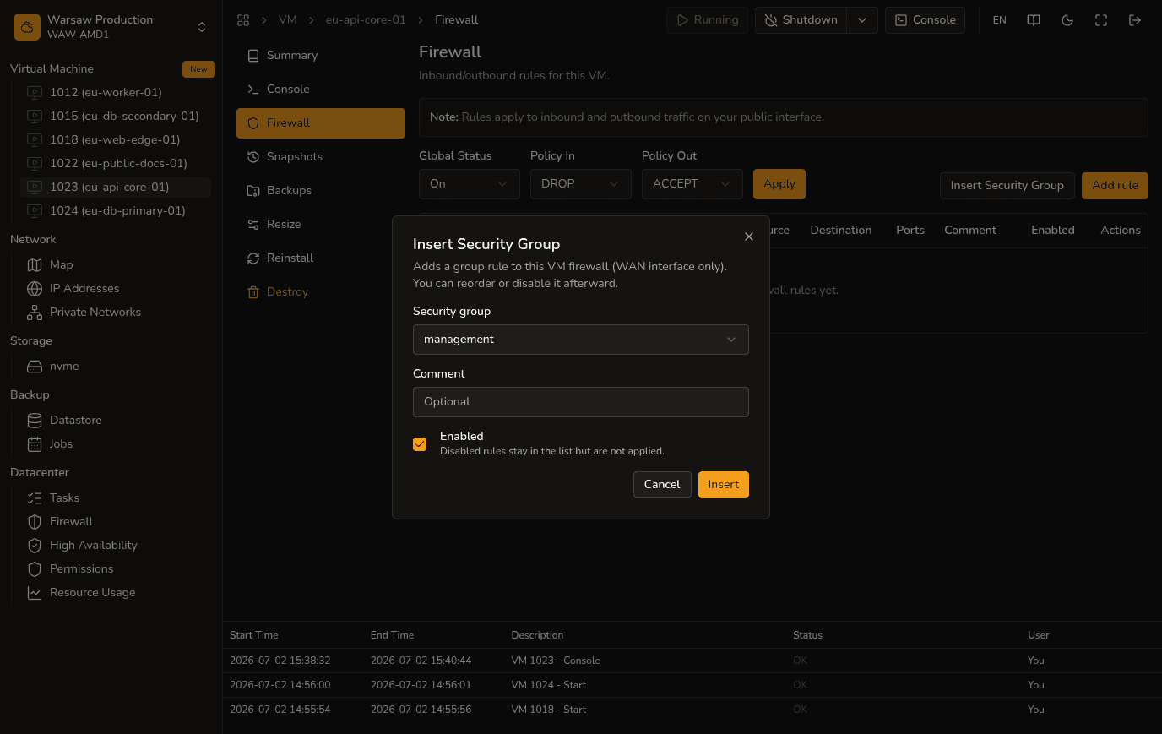Toggle fullscreen icon in header
Image resolution: width=1162 pixels, height=734 pixels.
1101,20
